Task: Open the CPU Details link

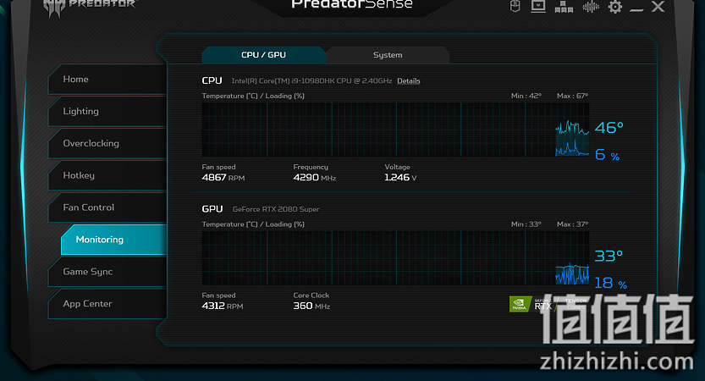Action: tap(408, 81)
